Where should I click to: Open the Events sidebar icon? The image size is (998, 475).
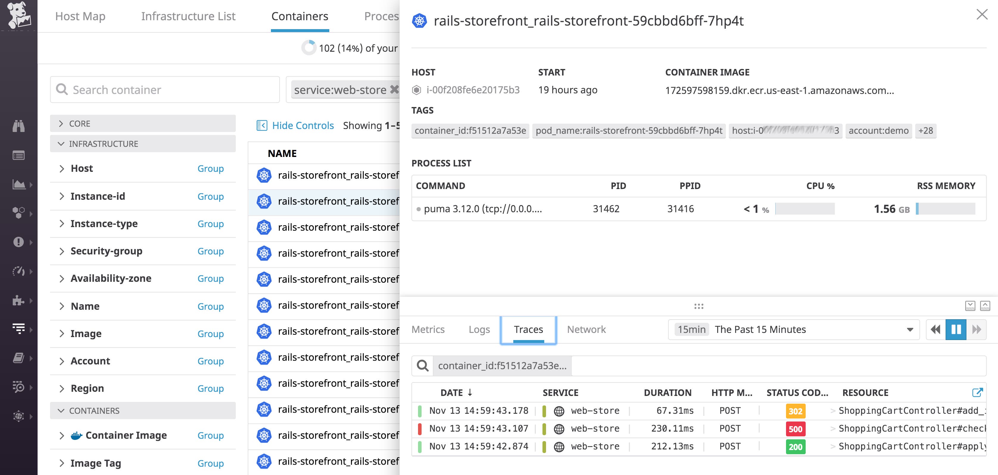(x=18, y=155)
